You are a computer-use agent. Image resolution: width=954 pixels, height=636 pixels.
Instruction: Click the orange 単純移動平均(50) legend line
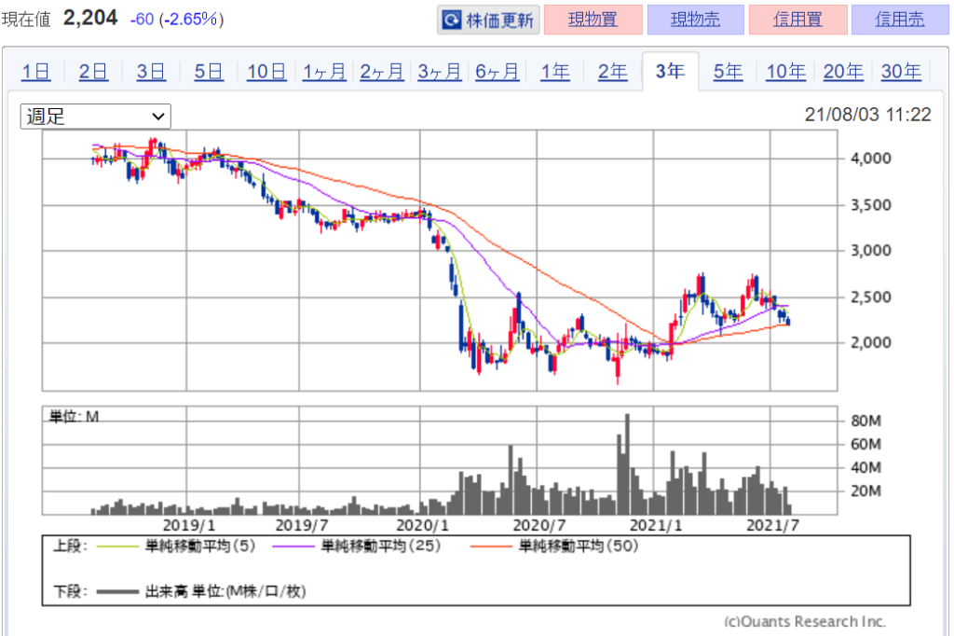point(489,546)
